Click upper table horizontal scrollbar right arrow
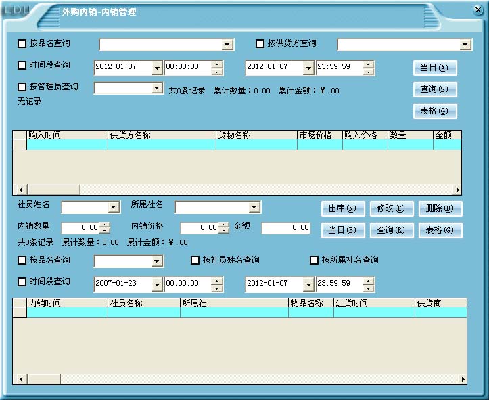The height and width of the screenshot is (400, 489). point(457,190)
